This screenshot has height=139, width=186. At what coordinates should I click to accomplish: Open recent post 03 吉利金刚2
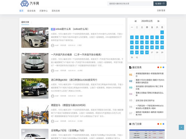click(x=150, y=88)
